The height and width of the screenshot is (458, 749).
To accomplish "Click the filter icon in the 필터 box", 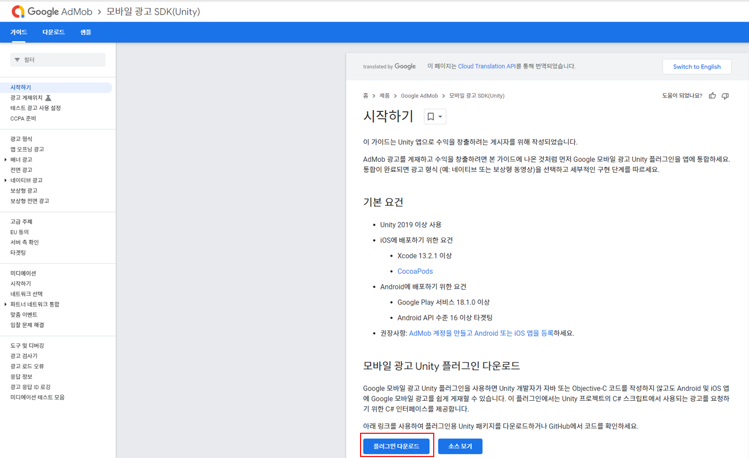I will coord(18,60).
